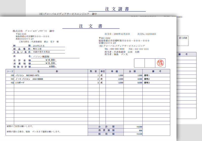Viewport: 202px width, 141px height.
Task: Click the item name パソコン NEC9821-NT3
Action: click(27, 75)
